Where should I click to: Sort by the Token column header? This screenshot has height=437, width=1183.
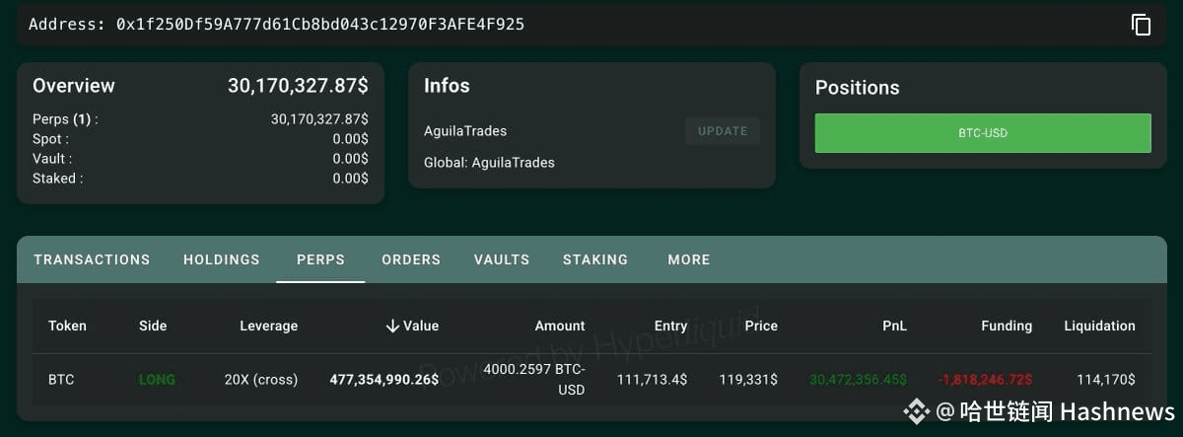pos(67,326)
